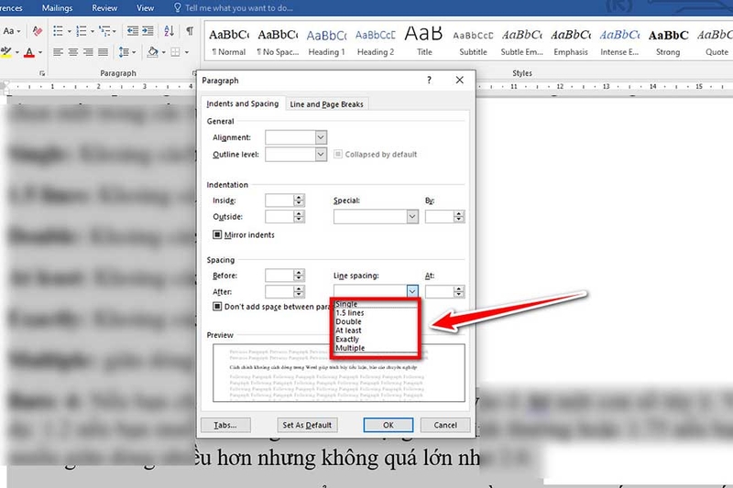Click the Outside indentation stepper
The width and height of the screenshot is (733, 488).
(x=299, y=217)
